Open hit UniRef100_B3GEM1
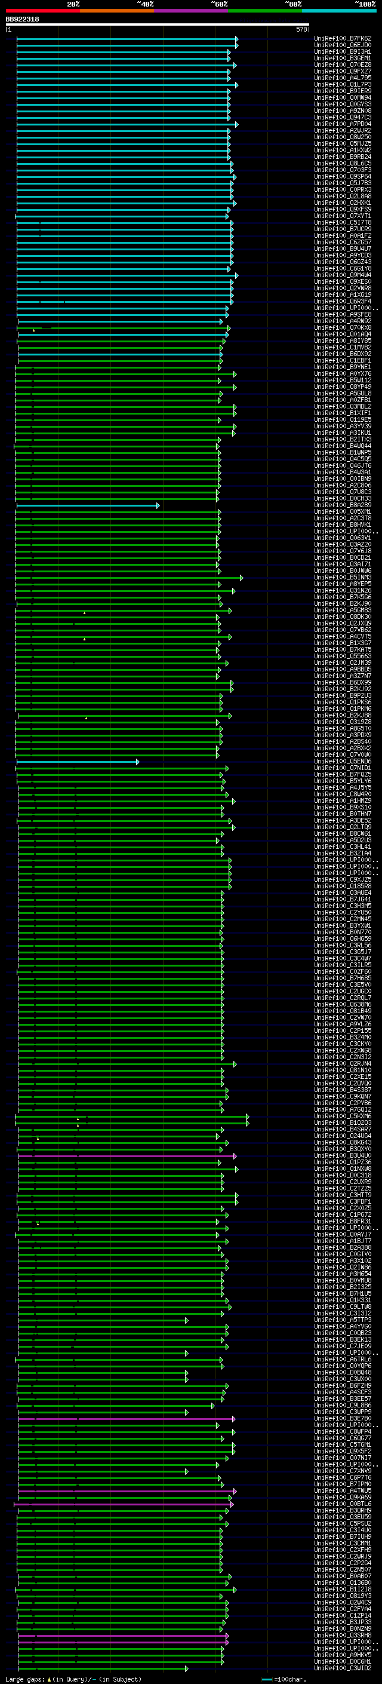 click(343, 58)
